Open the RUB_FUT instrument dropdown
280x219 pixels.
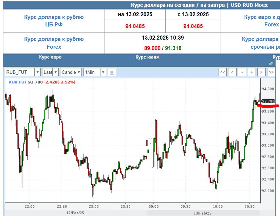23,72
